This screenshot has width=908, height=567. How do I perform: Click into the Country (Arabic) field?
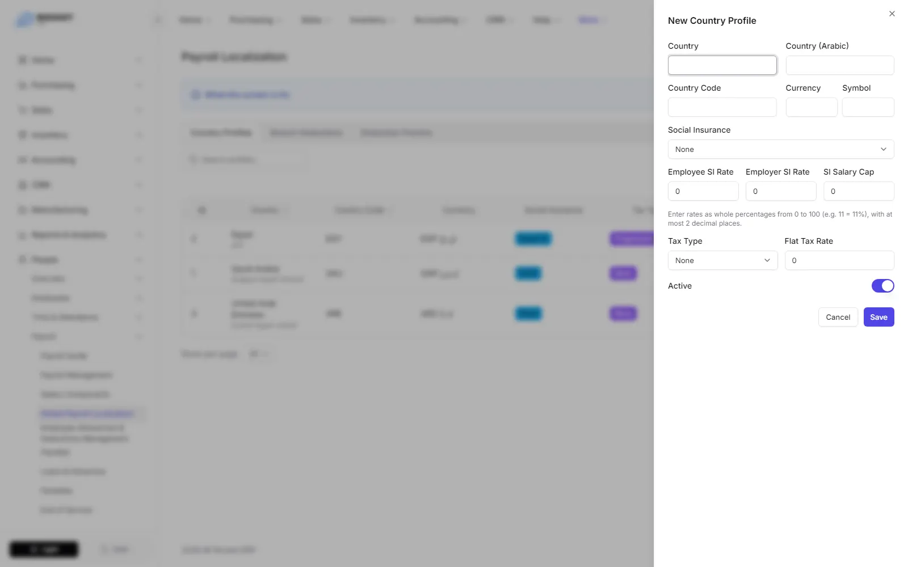(840, 65)
